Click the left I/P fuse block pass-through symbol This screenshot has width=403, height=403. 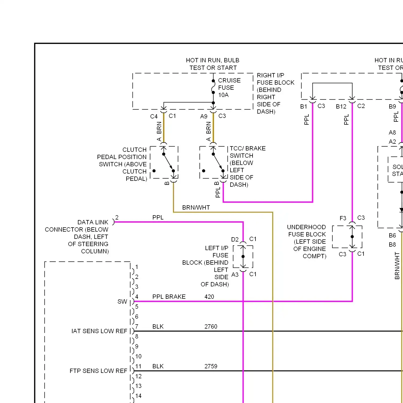243,257
